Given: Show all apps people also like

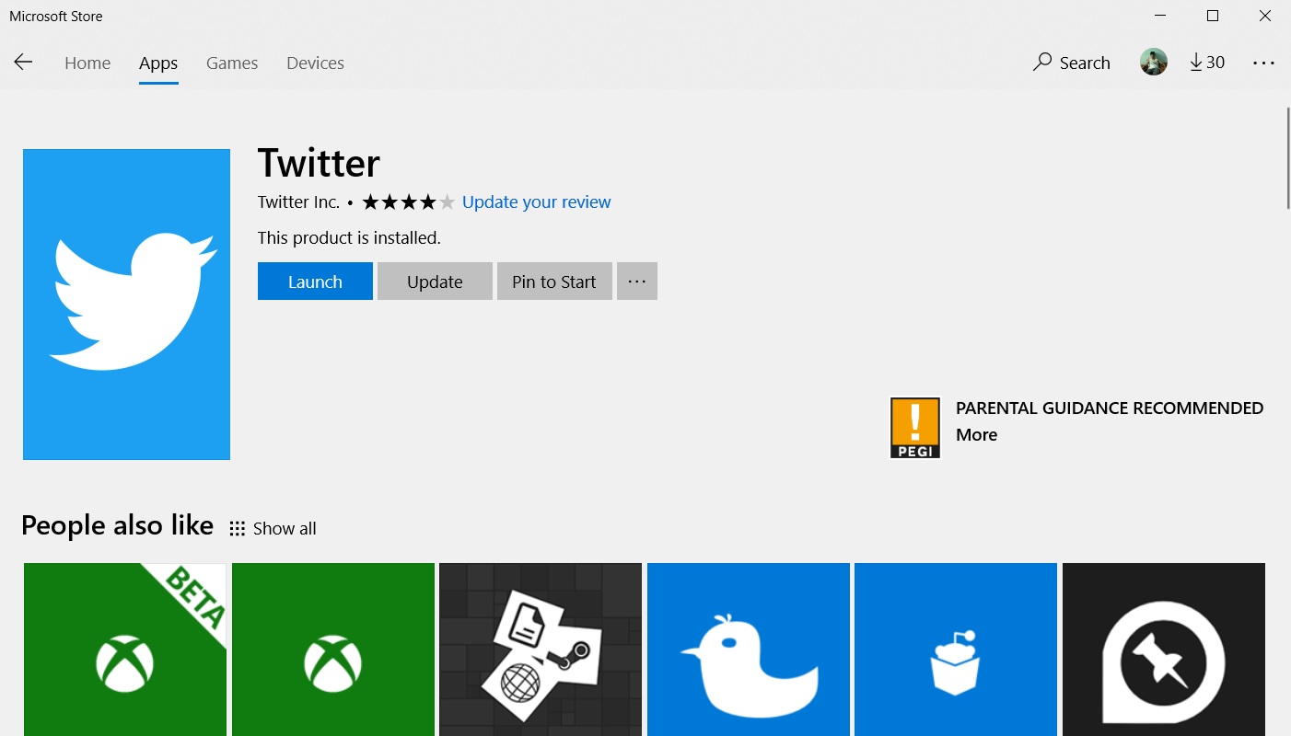Looking at the screenshot, I should [x=273, y=528].
